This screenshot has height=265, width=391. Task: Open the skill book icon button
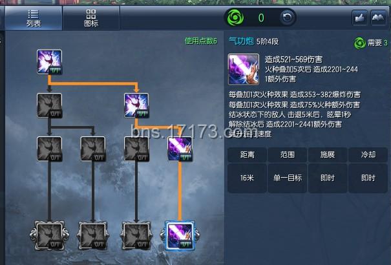pyautogui.click(x=379, y=17)
